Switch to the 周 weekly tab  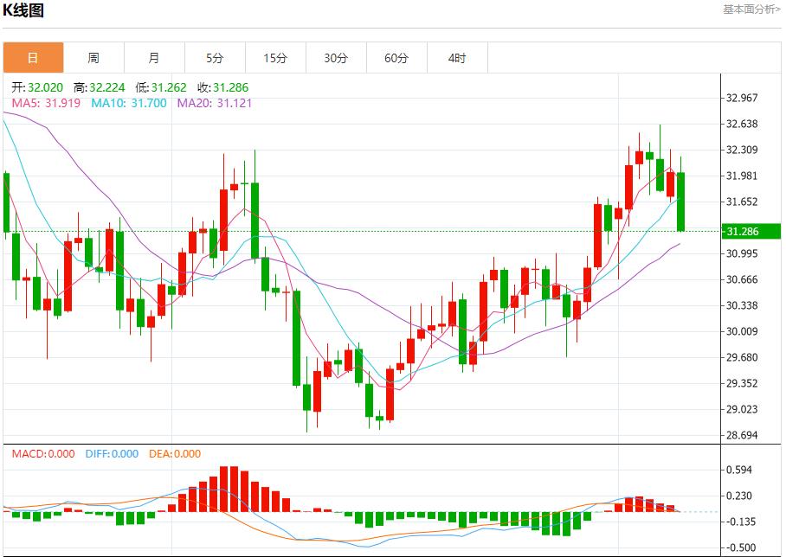pos(93,58)
